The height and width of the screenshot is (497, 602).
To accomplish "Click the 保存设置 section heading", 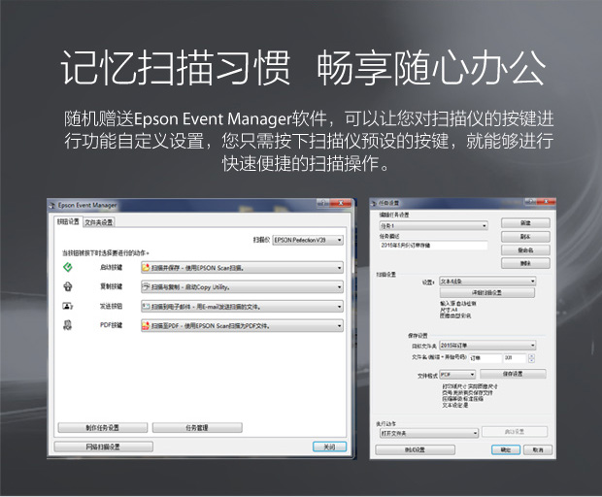I will point(418,336).
